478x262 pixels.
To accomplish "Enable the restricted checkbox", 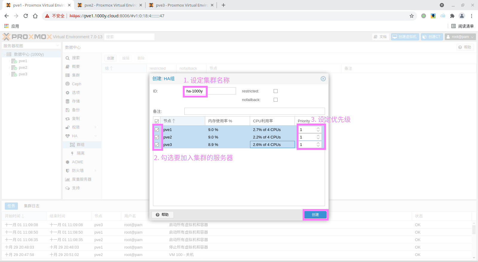I will [x=275, y=91].
